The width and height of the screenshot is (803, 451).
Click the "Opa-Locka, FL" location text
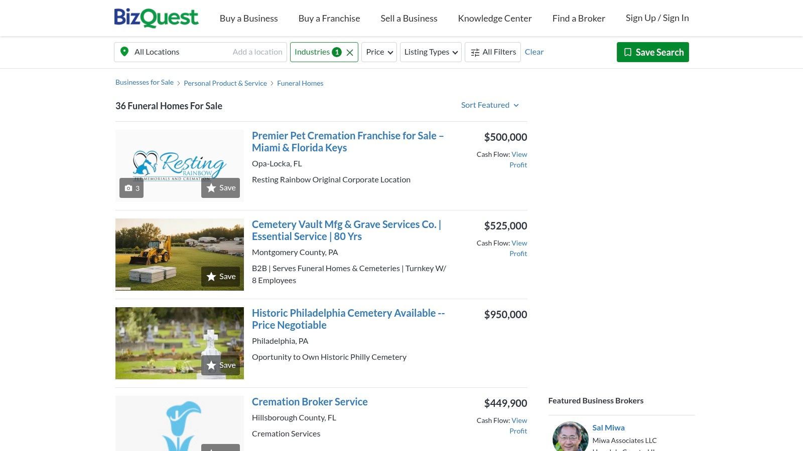[x=277, y=163]
